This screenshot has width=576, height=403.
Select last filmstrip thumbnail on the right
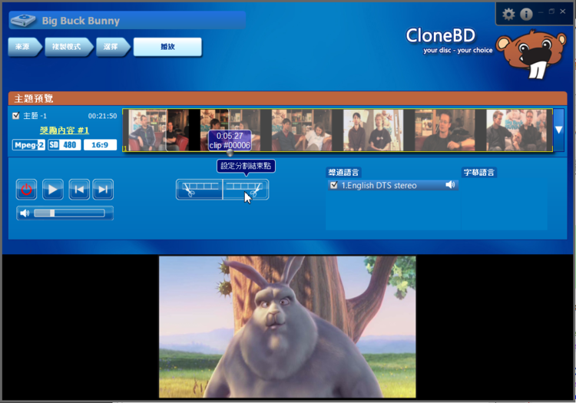[x=517, y=130]
